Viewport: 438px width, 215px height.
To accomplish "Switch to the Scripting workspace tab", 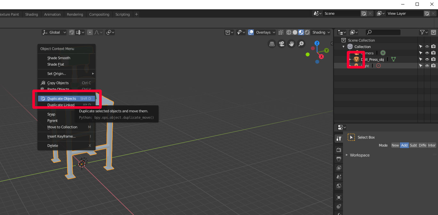I will click(x=123, y=14).
